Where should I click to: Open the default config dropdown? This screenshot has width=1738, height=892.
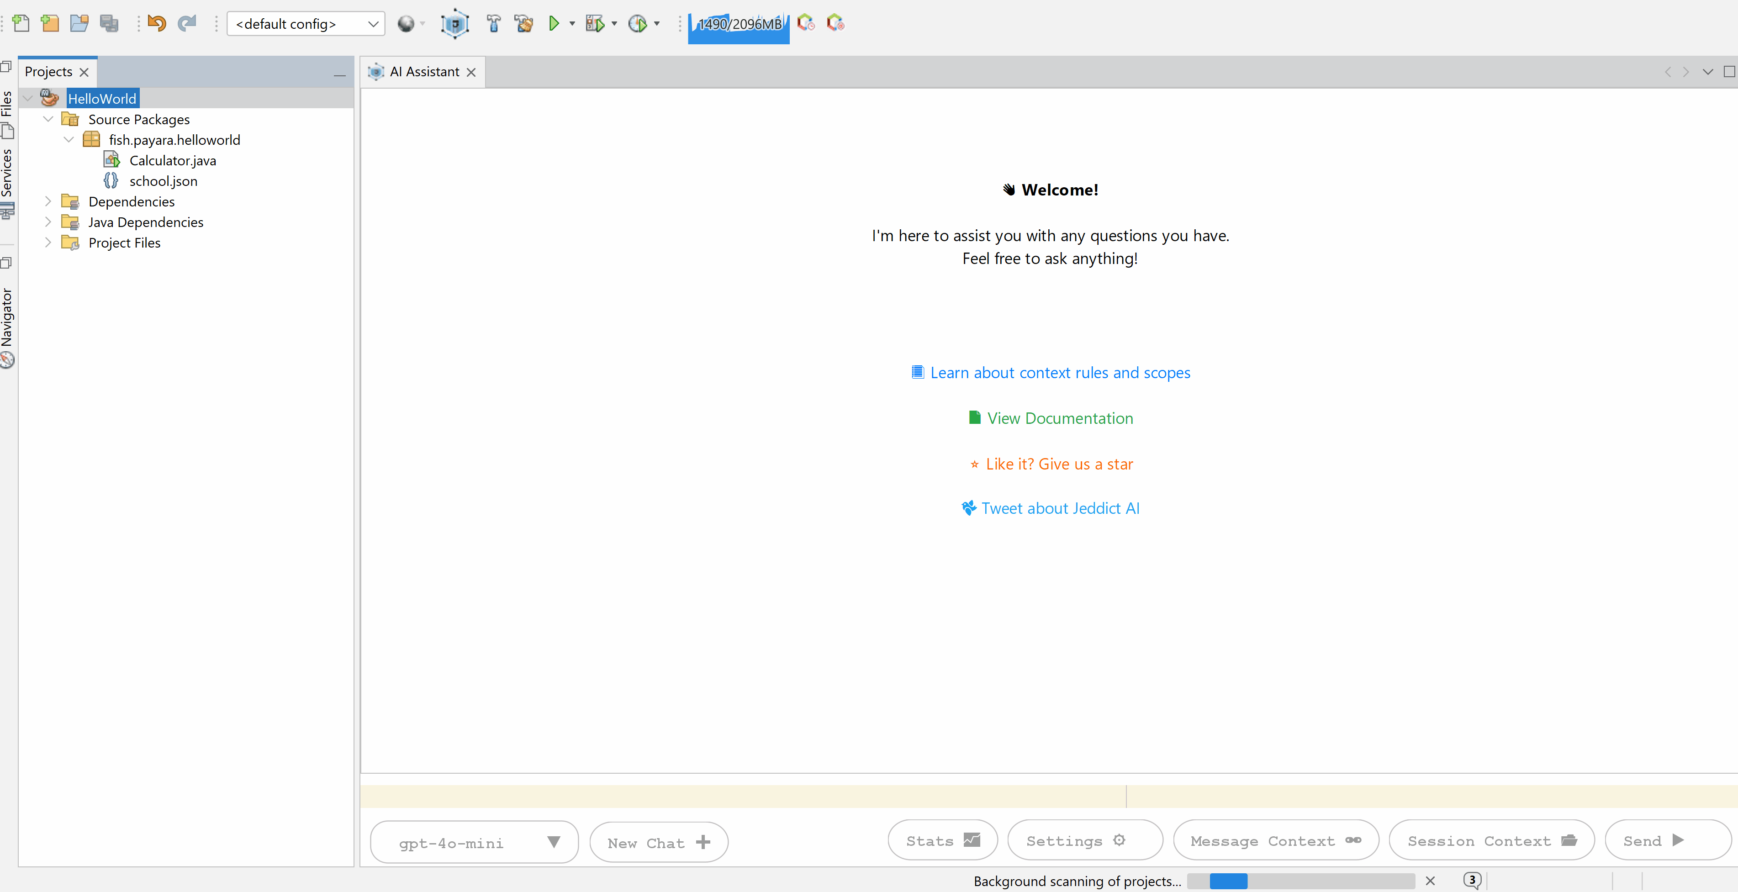[x=306, y=24]
